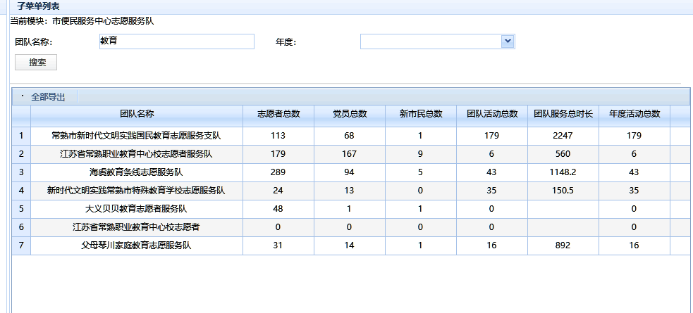Open the 年度 dropdown arrow
Viewport: 693px width, 313px height.
(508, 41)
